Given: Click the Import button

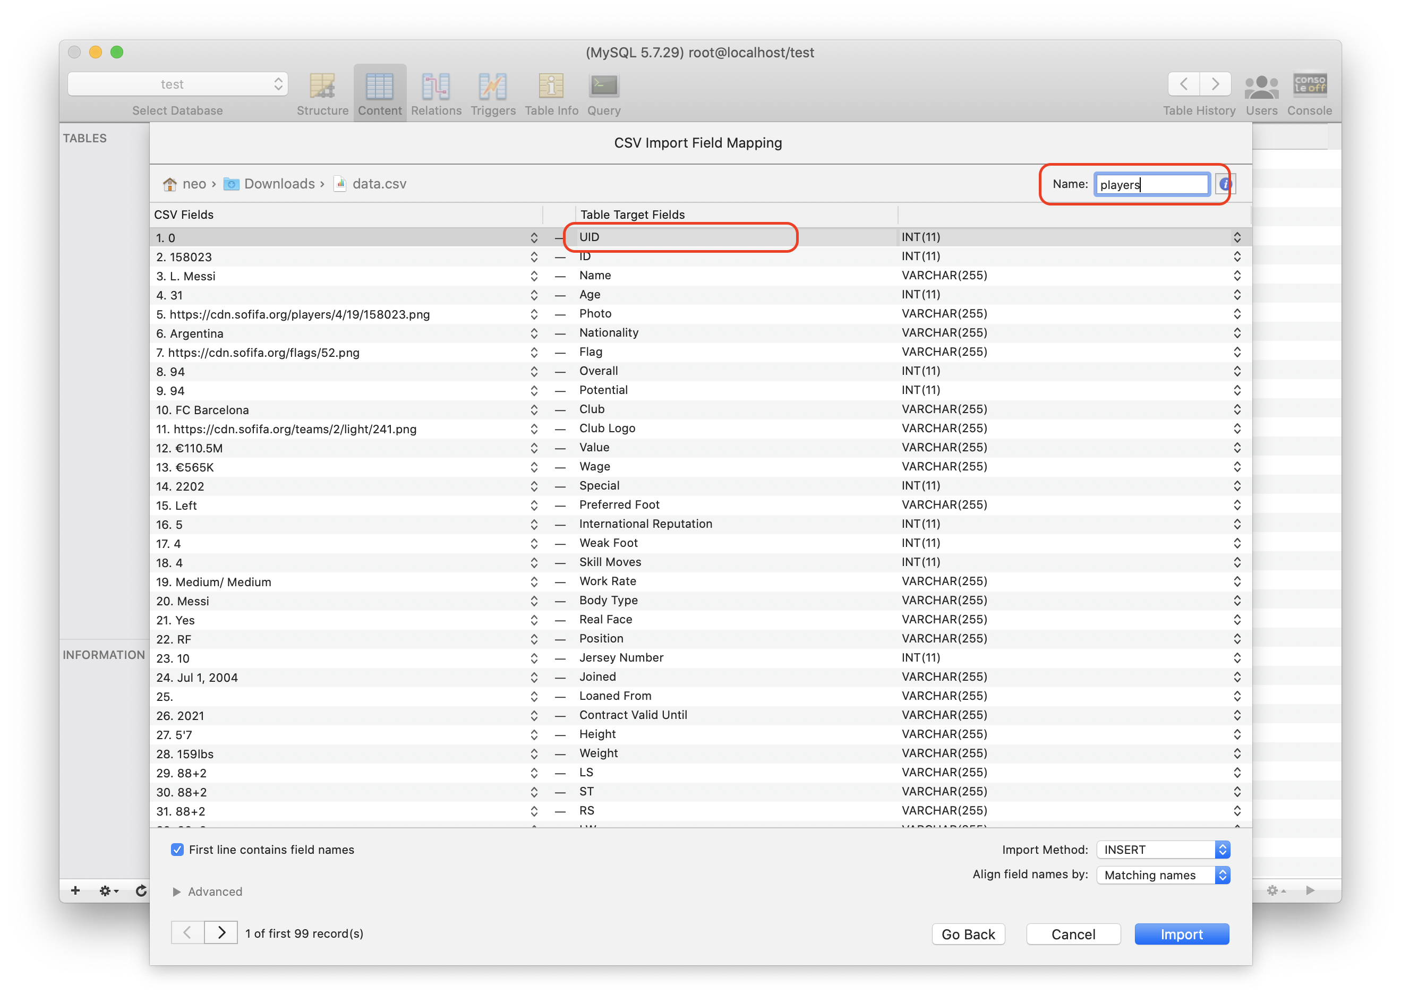Looking at the screenshot, I should (1181, 933).
